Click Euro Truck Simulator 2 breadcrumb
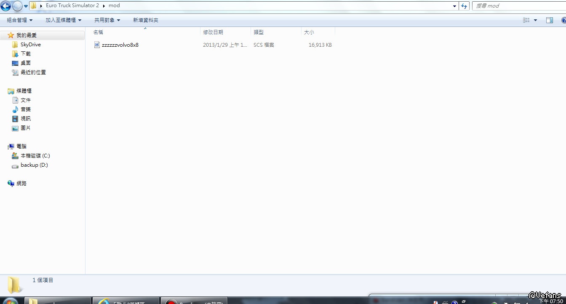 [x=72, y=6]
